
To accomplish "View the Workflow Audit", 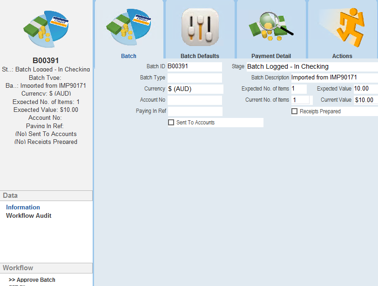I will click(x=29, y=215).
